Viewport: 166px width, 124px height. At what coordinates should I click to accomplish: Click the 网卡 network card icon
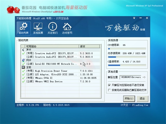[23, 60]
